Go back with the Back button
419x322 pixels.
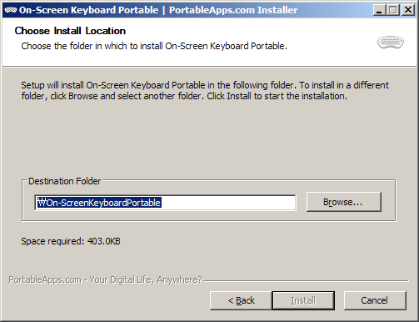[x=241, y=300]
